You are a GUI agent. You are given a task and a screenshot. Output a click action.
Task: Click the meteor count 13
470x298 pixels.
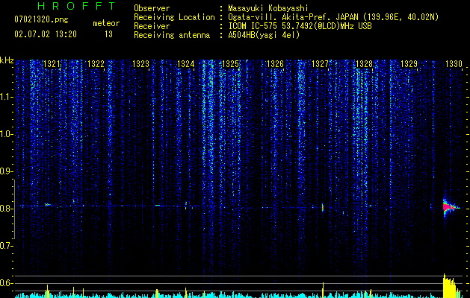click(x=108, y=34)
